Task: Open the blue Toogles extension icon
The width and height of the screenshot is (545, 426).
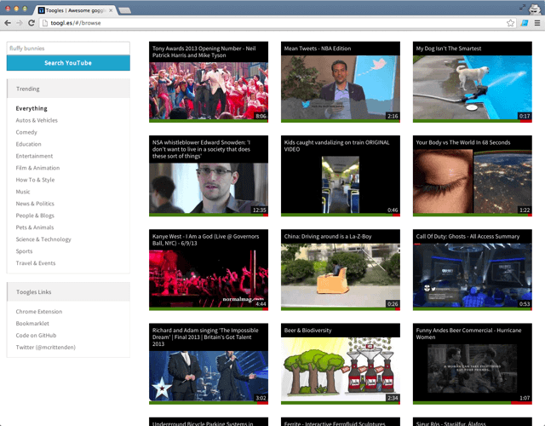Action: [x=525, y=23]
